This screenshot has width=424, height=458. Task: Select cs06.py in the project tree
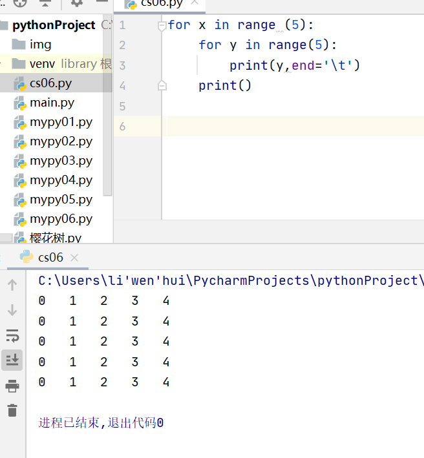click(50, 83)
